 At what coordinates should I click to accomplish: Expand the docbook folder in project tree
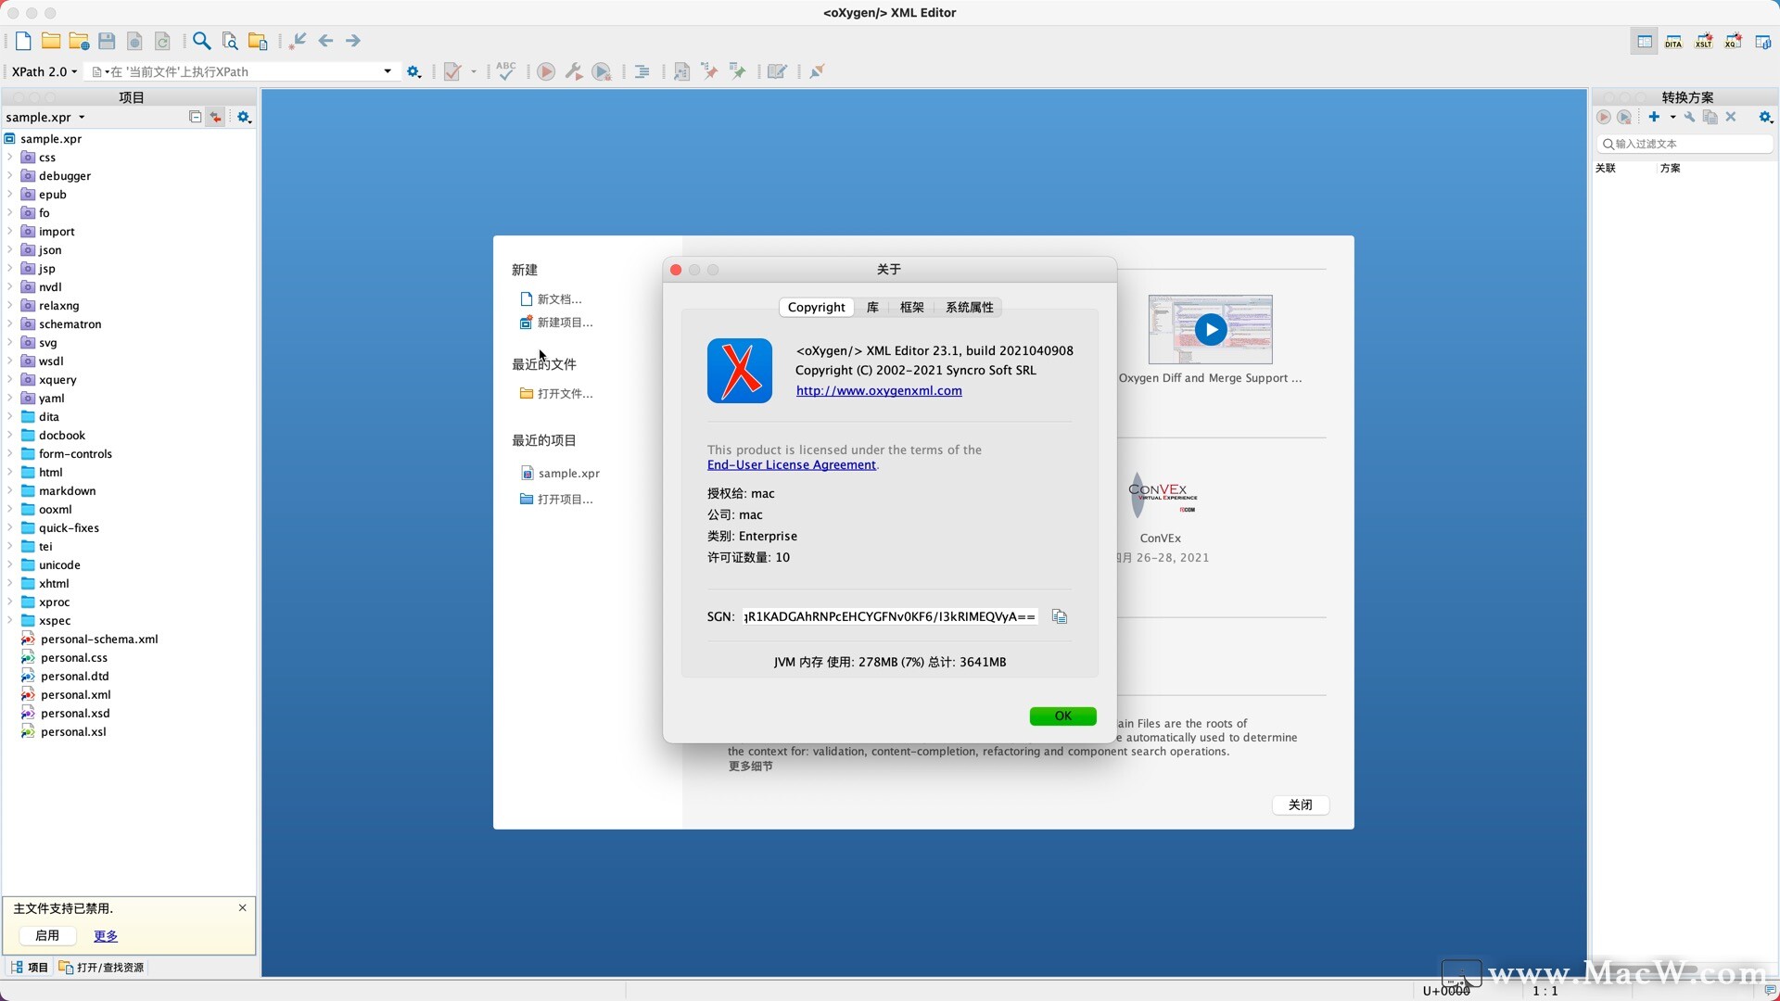pos(9,435)
